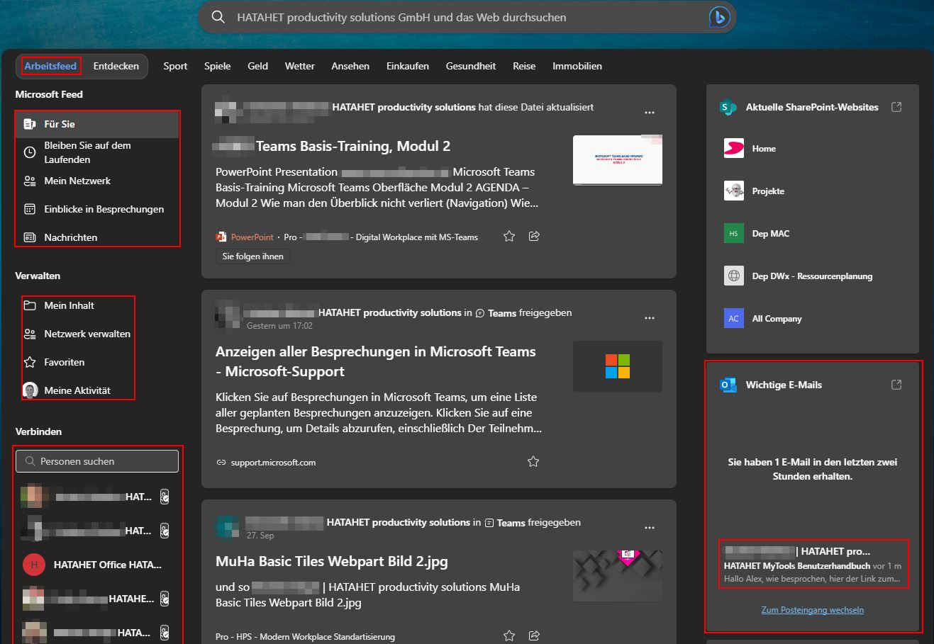Click the SharePoint logo icon
The height and width of the screenshot is (644, 934).
coord(728,107)
